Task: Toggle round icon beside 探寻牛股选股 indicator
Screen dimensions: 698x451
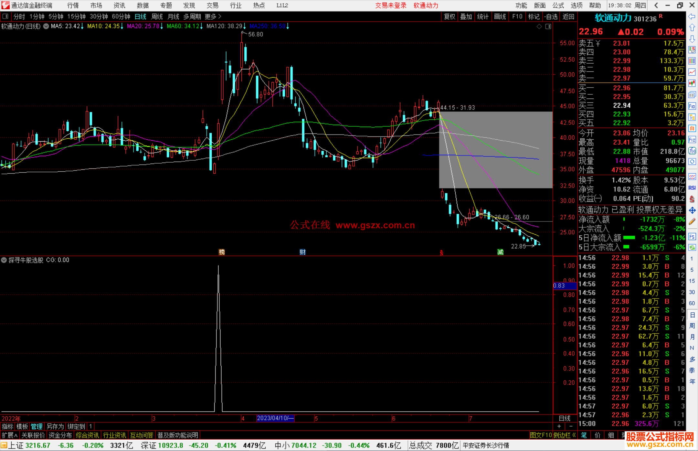Action: pyautogui.click(x=4, y=260)
